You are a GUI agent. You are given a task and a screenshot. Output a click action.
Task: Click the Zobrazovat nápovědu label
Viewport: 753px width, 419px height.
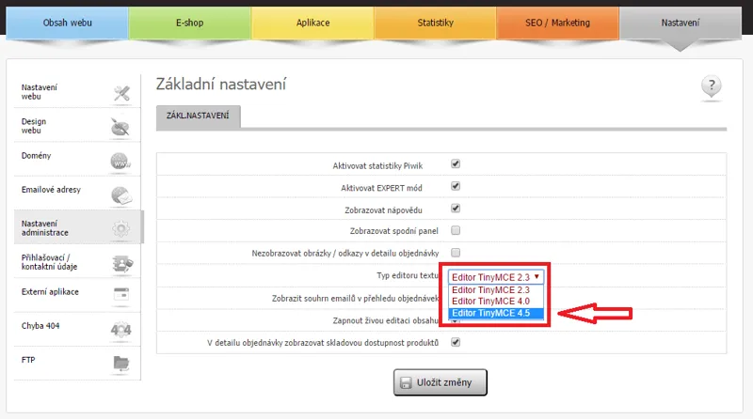coord(383,210)
